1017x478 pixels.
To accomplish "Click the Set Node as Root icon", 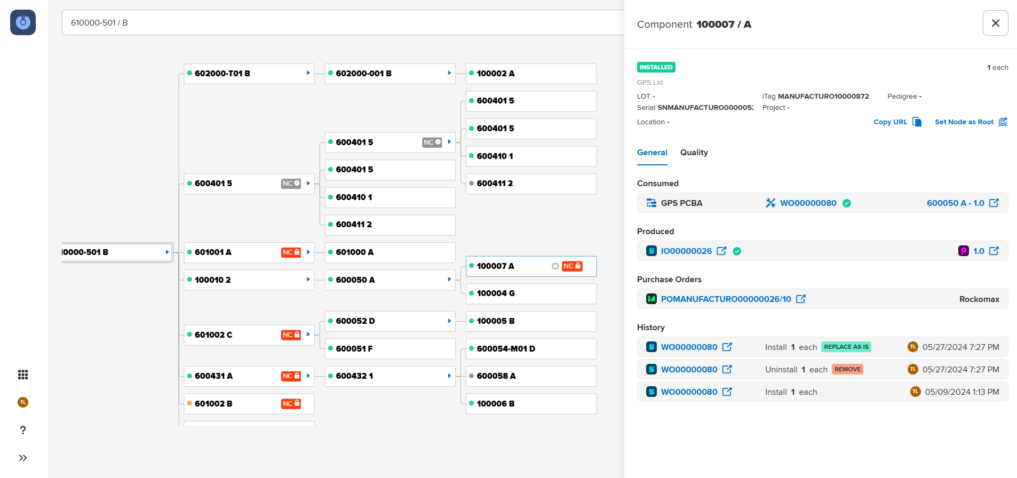I will [1003, 122].
